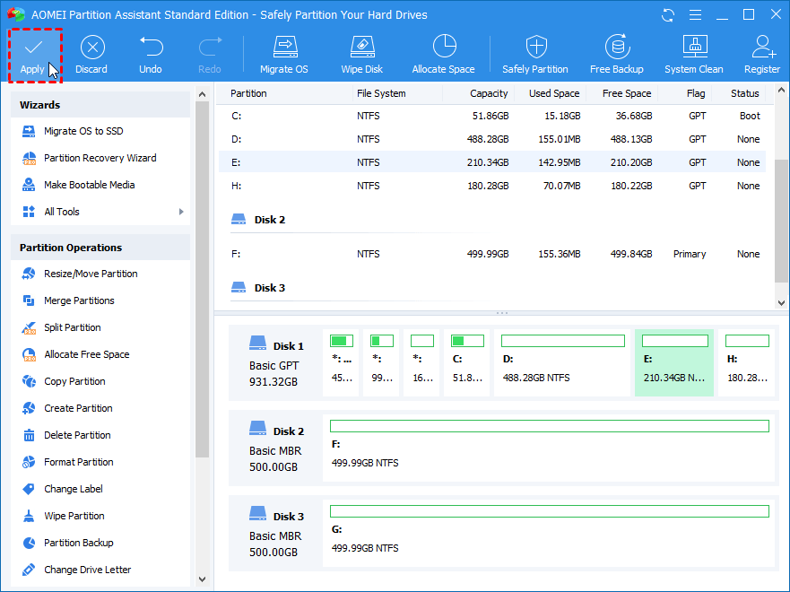Viewport: 790px width, 592px height.
Task: Select partition E: in the partition list
Action: (x=404, y=162)
